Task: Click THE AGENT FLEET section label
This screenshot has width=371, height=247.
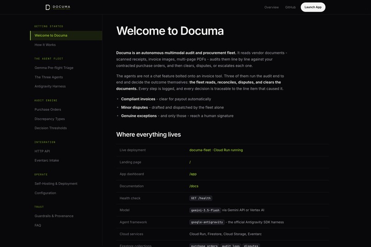Action: (x=49, y=58)
